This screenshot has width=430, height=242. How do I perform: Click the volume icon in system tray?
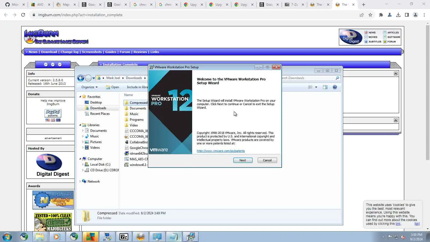[403, 237]
